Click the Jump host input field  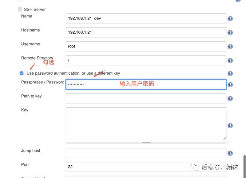pos(146,153)
